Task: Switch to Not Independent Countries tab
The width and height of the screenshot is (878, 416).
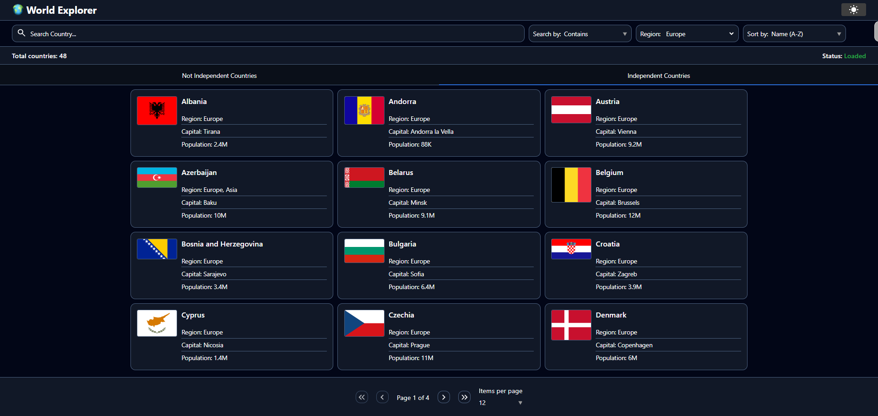Action: [219, 76]
